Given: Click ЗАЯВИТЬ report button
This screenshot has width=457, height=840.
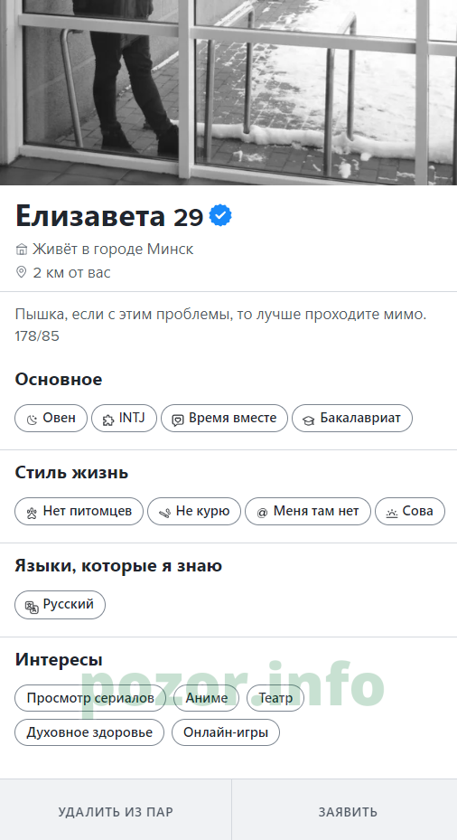Looking at the screenshot, I should (x=348, y=812).
